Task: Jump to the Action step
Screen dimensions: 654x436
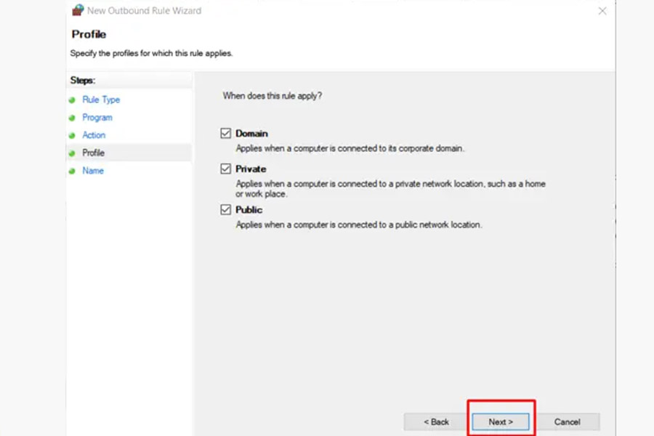Action: click(94, 135)
